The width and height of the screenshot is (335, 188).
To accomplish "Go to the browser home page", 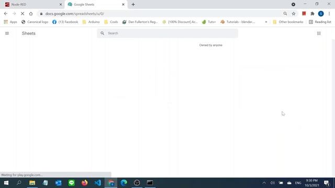I will (x=31, y=14).
